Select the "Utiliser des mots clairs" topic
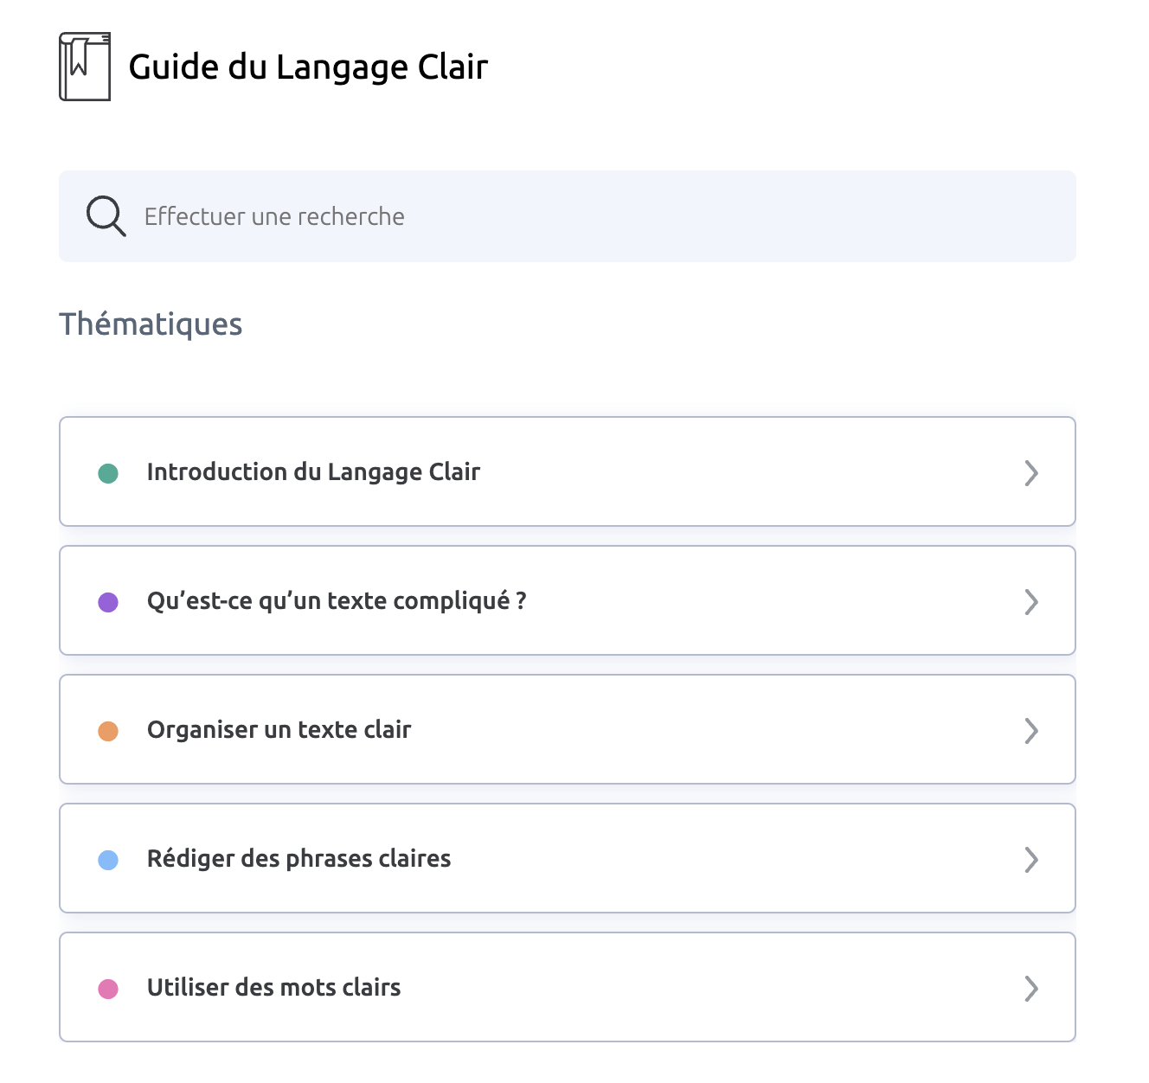 point(273,988)
